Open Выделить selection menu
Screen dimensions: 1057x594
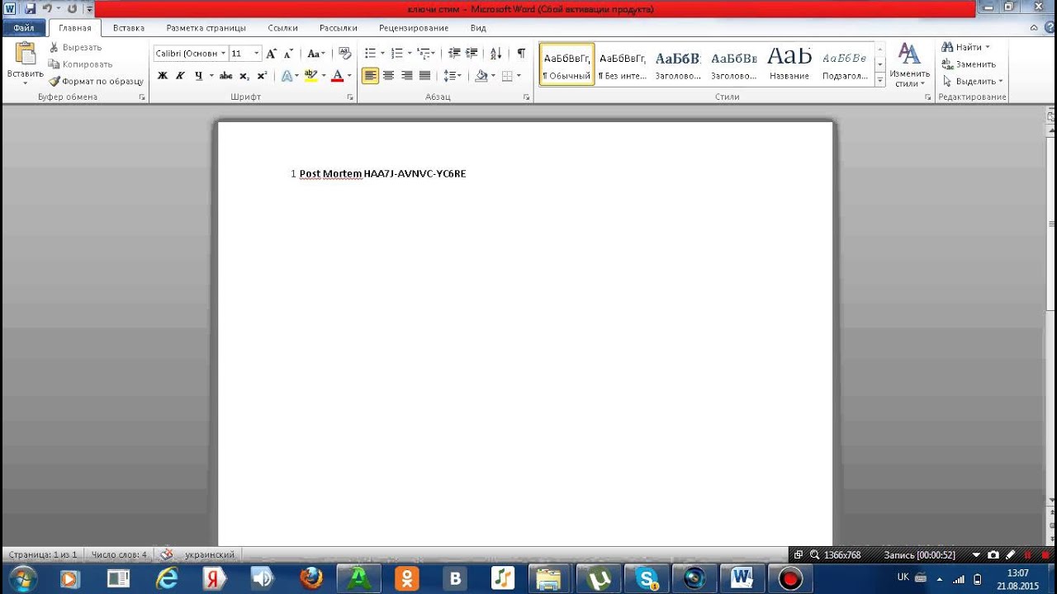click(972, 81)
